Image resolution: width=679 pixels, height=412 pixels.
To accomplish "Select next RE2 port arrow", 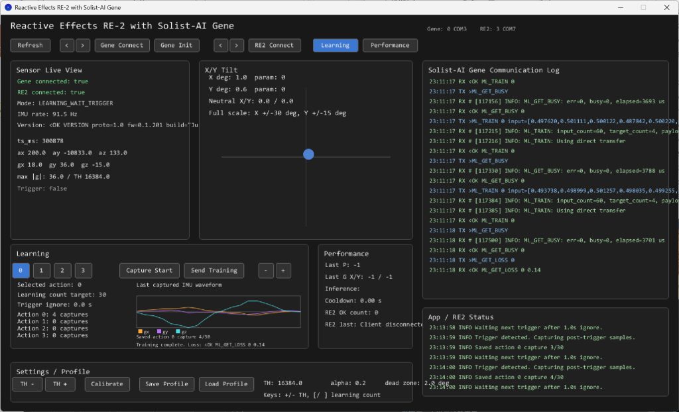I will coord(237,46).
